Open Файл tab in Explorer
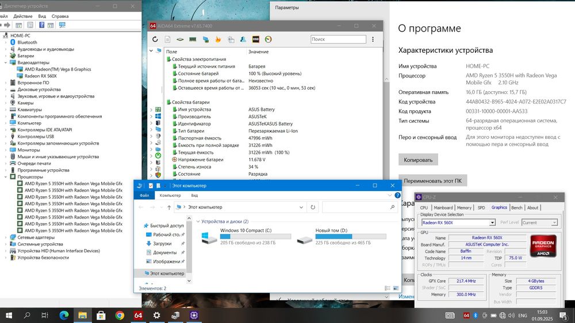Viewport: 575px width, 323px height. (x=144, y=195)
